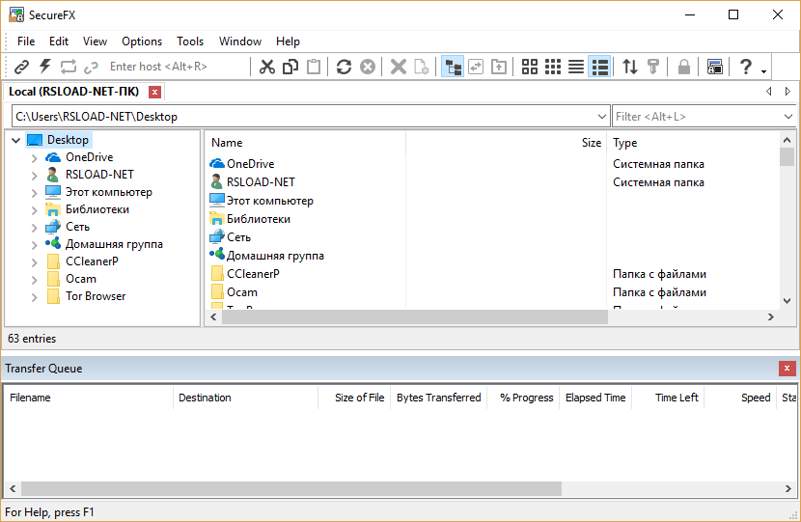Click the padlock Lock session icon

[x=684, y=67]
